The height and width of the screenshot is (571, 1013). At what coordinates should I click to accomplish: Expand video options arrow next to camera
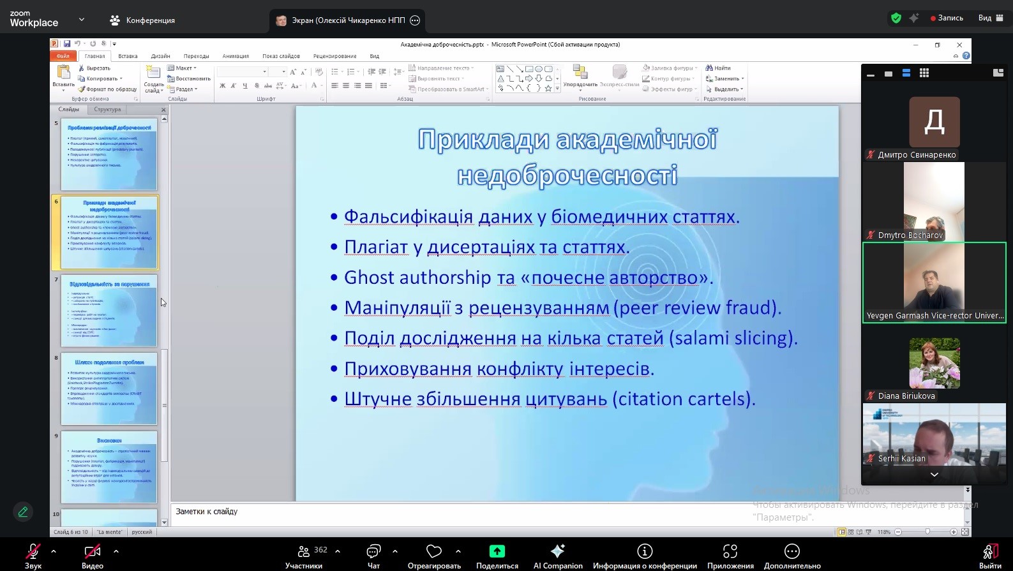pos(116,551)
